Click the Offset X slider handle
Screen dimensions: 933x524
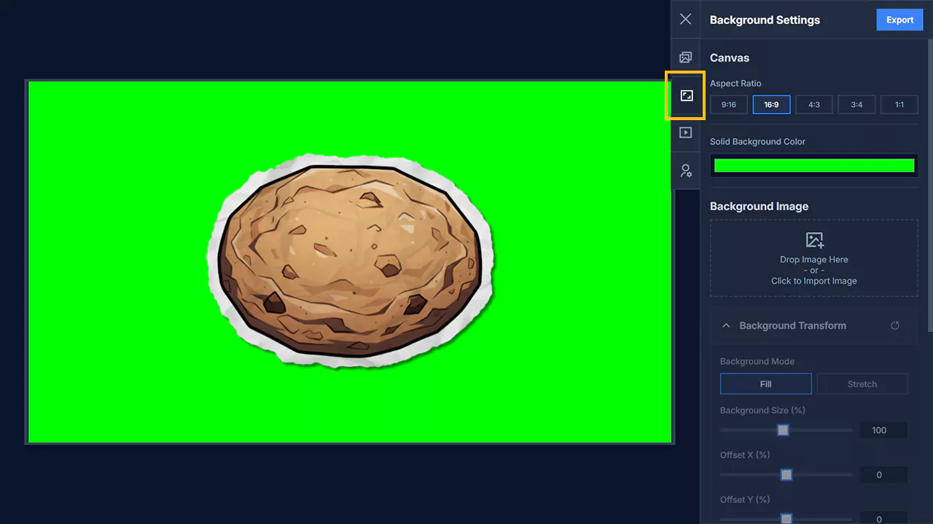(x=786, y=475)
